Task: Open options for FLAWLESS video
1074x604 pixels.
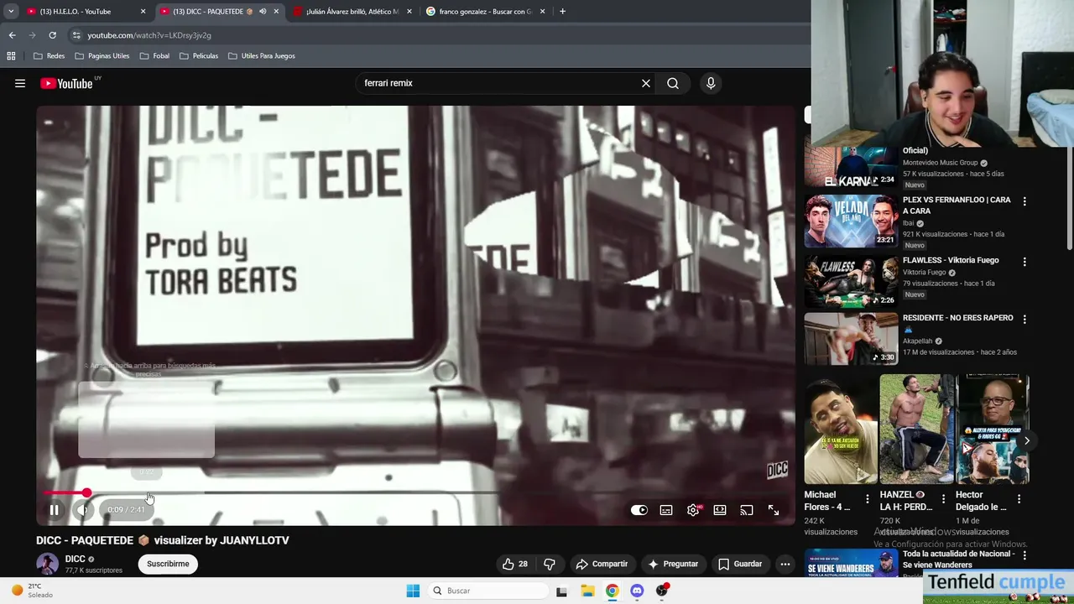Action: coord(1024,262)
